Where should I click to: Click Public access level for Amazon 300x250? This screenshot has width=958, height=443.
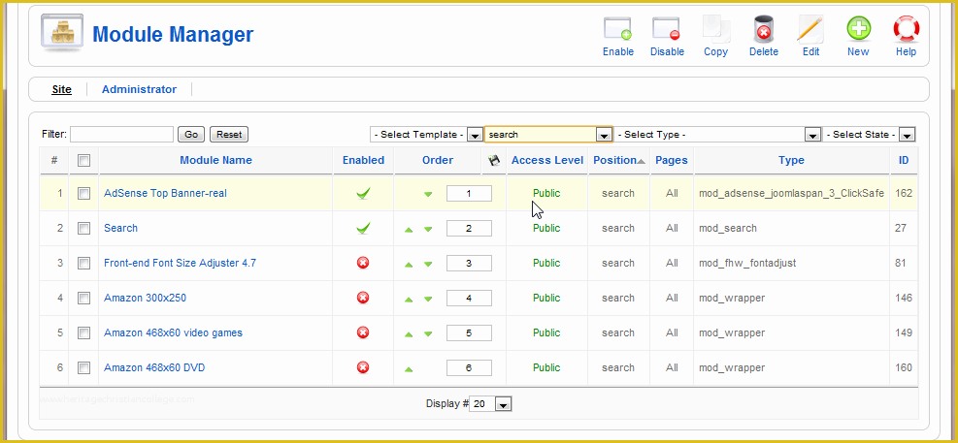coord(546,298)
